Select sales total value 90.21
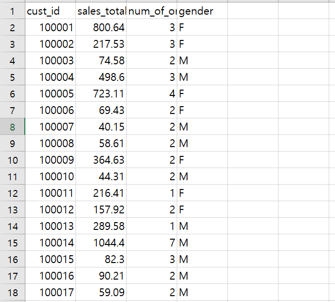This screenshot has width=335, height=302. pos(101,276)
